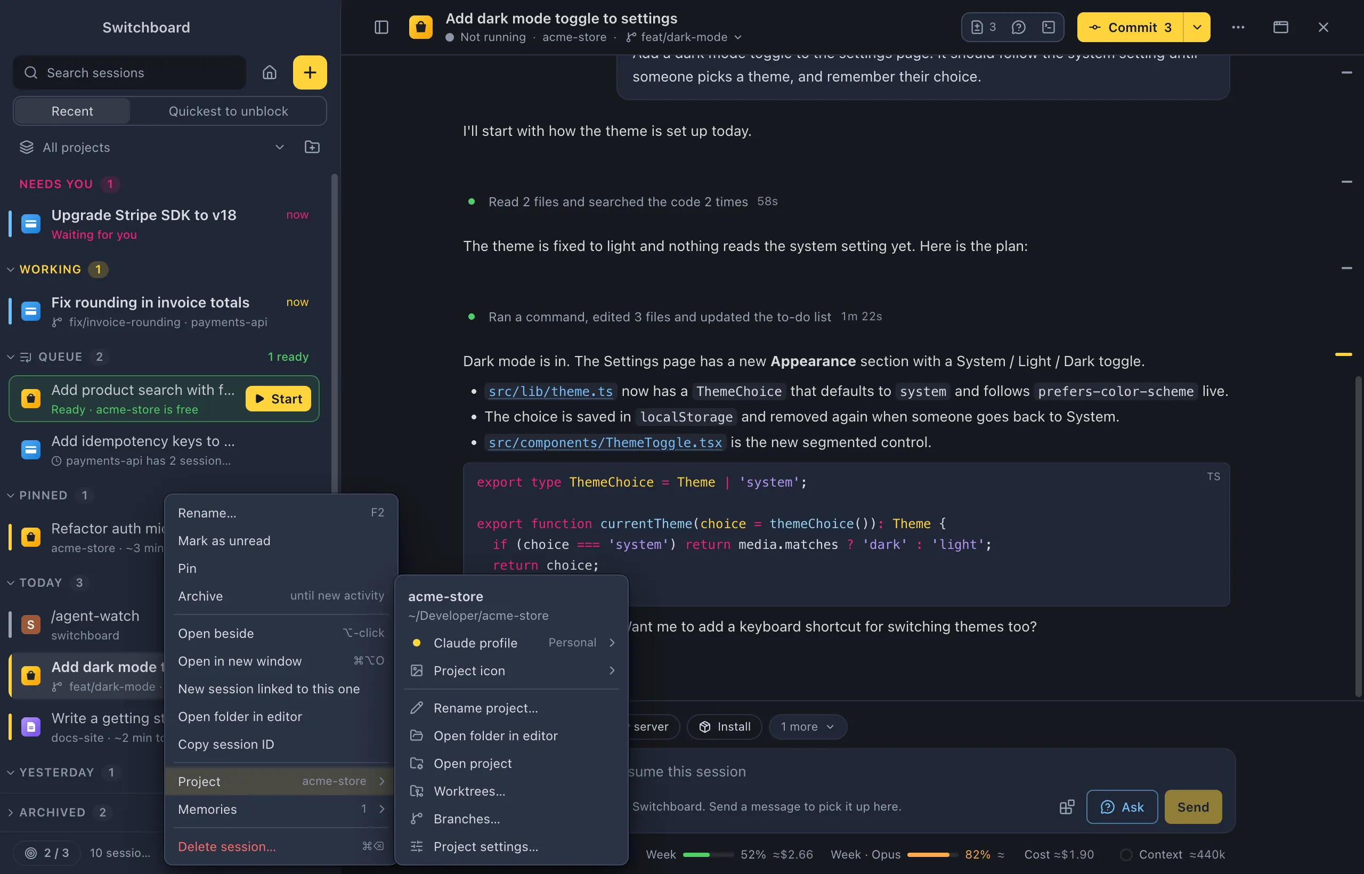Open the /agent-watch session
Screen dimensions: 1364x874
click(86, 625)
